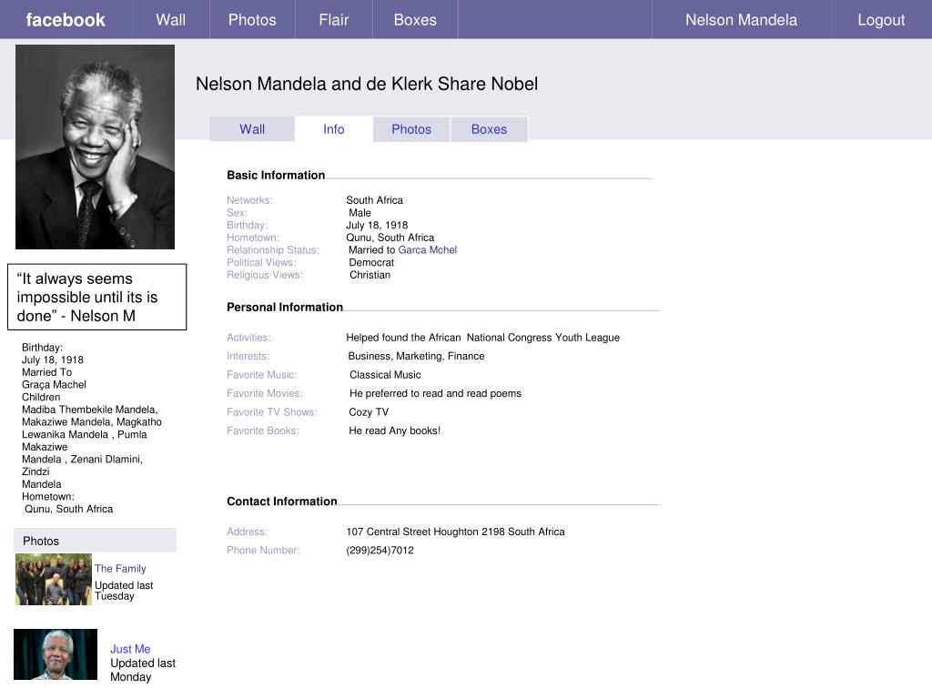Open Photos in the top navigation bar

[x=252, y=20]
